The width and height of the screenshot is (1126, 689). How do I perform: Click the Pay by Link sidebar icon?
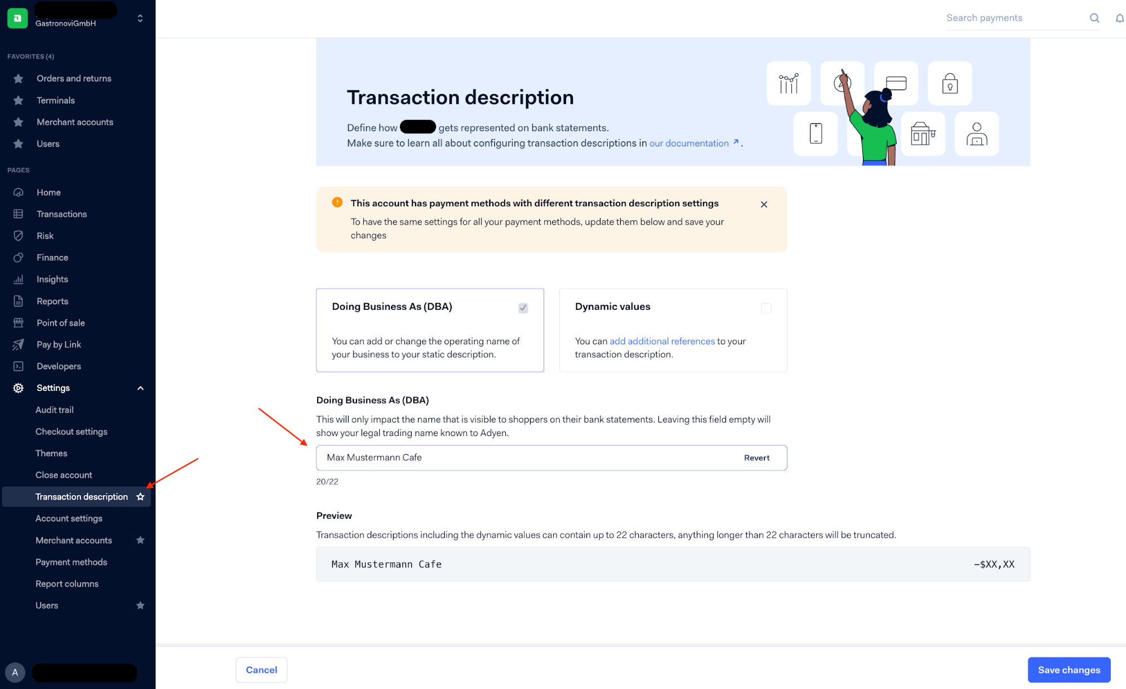[x=19, y=344]
